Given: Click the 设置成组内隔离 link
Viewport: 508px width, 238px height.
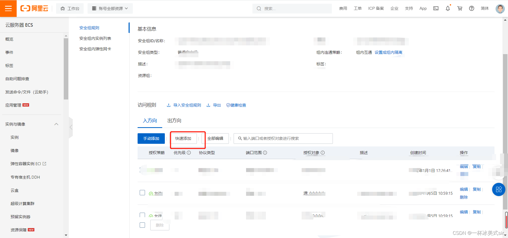Looking at the screenshot, I should (x=388, y=52).
